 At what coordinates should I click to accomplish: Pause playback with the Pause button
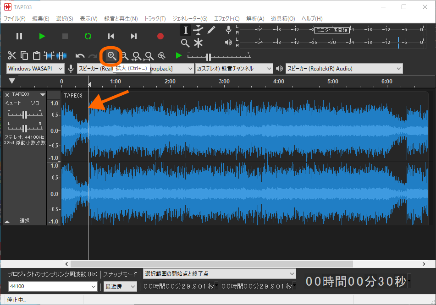19,36
